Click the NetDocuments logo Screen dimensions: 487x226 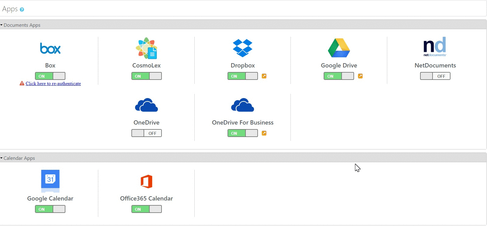point(435,47)
